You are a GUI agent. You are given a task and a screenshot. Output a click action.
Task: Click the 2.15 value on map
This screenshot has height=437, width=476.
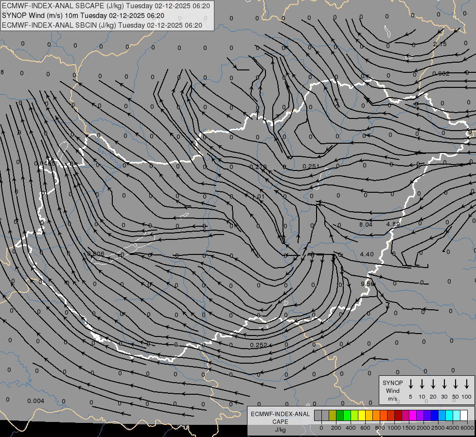[440, 44]
